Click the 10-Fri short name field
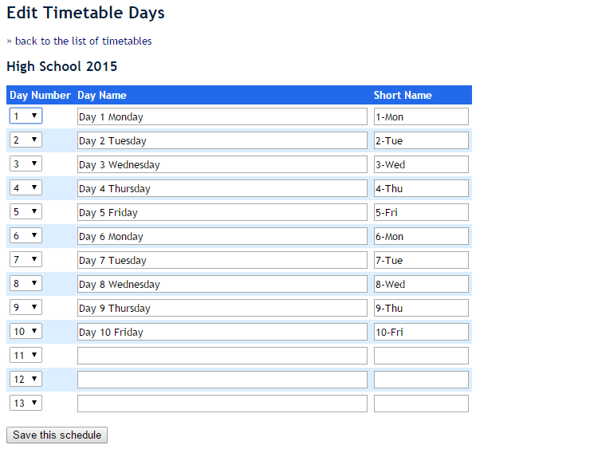The image size is (590, 453). 421,332
